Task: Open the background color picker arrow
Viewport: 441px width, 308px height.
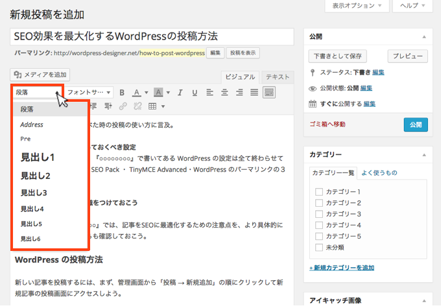Action: click(x=168, y=93)
